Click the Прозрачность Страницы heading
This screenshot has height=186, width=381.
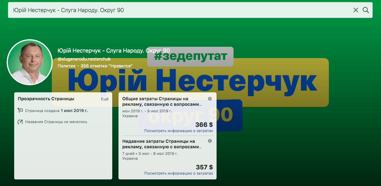click(x=46, y=99)
